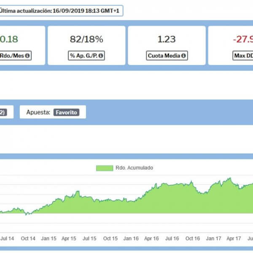Click the green Rdo. Acumulado legend swatch

pyautogui.click(x=104, y=168)
